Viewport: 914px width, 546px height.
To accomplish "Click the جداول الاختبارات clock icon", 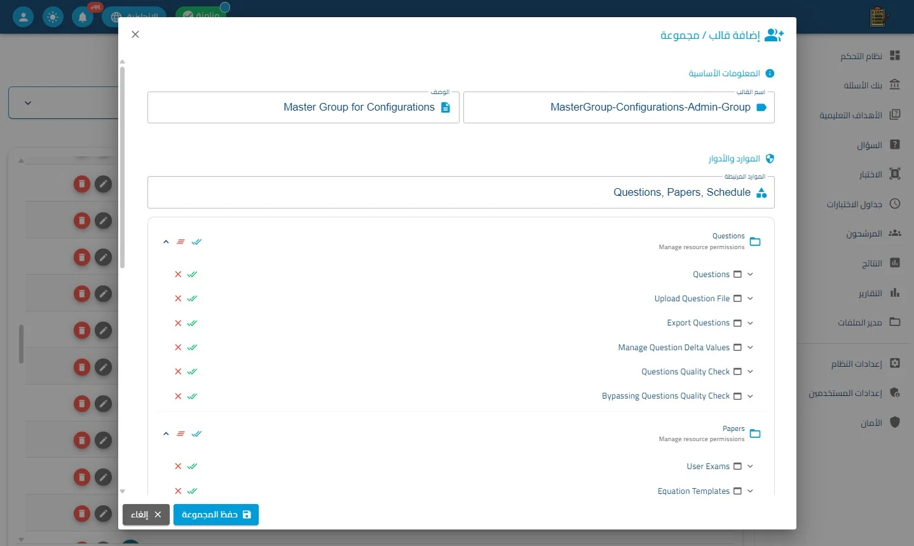I will pyautogui.click(x=895, y=203).
